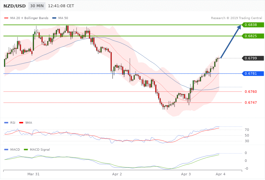
Task: Click the 0.6747 support level label
Action: pos(251,102)
